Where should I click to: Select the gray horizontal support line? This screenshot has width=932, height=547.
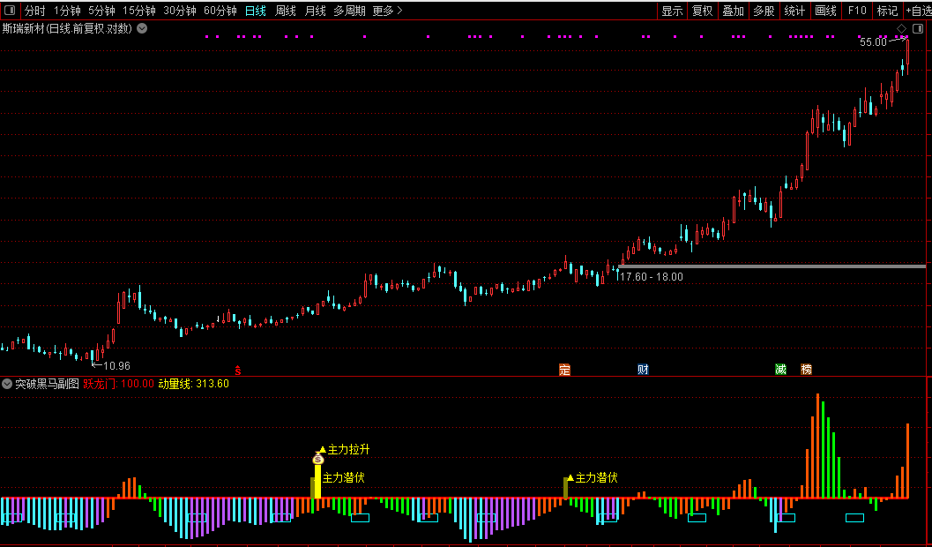click(772, 266)
